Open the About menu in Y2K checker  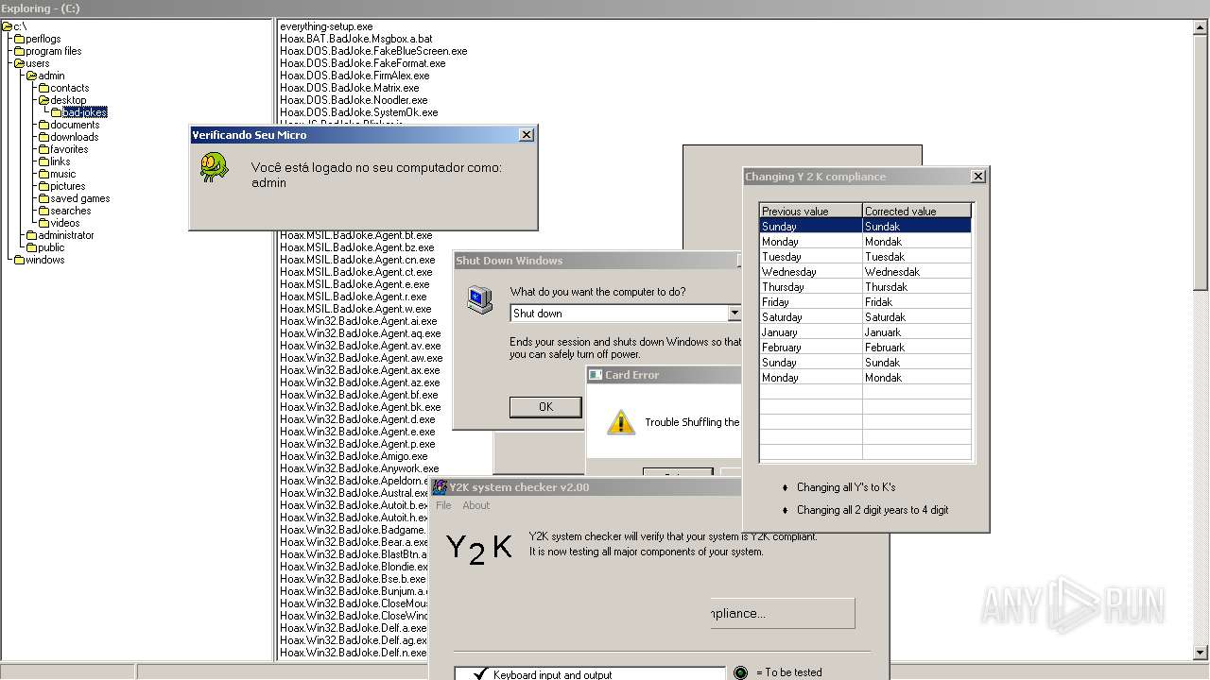tap(475, 505)
